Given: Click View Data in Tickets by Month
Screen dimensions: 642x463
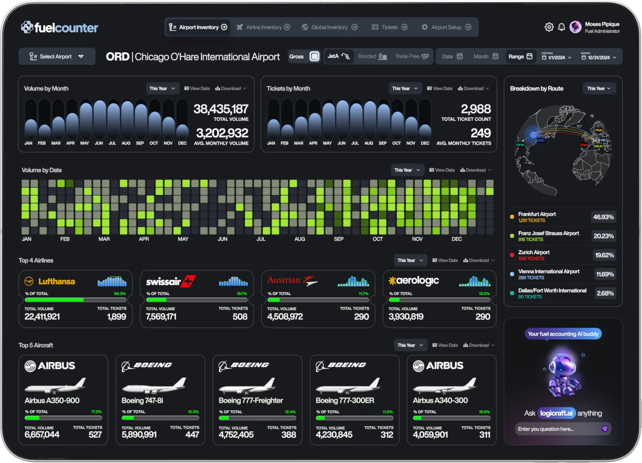Looking at the screenshot, I should coord(440,88).
